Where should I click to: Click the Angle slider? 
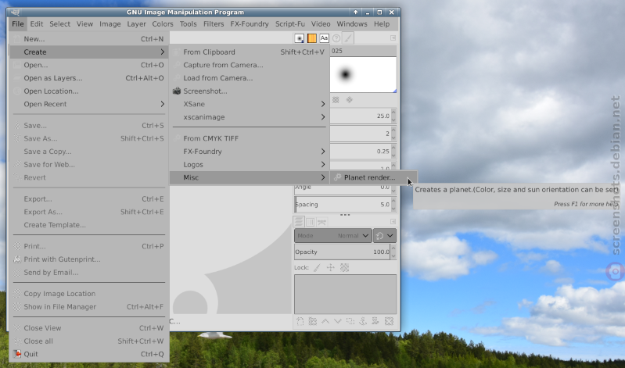pyautogui.click(x=342, y=188)
